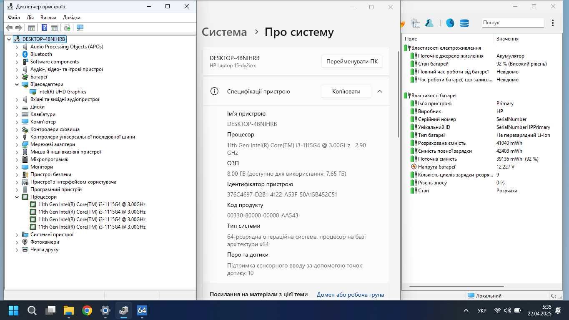Click the forward arrow in Device Manager toolbar
Viewport: 569px width, 320px height.
(x=19, y=28)
